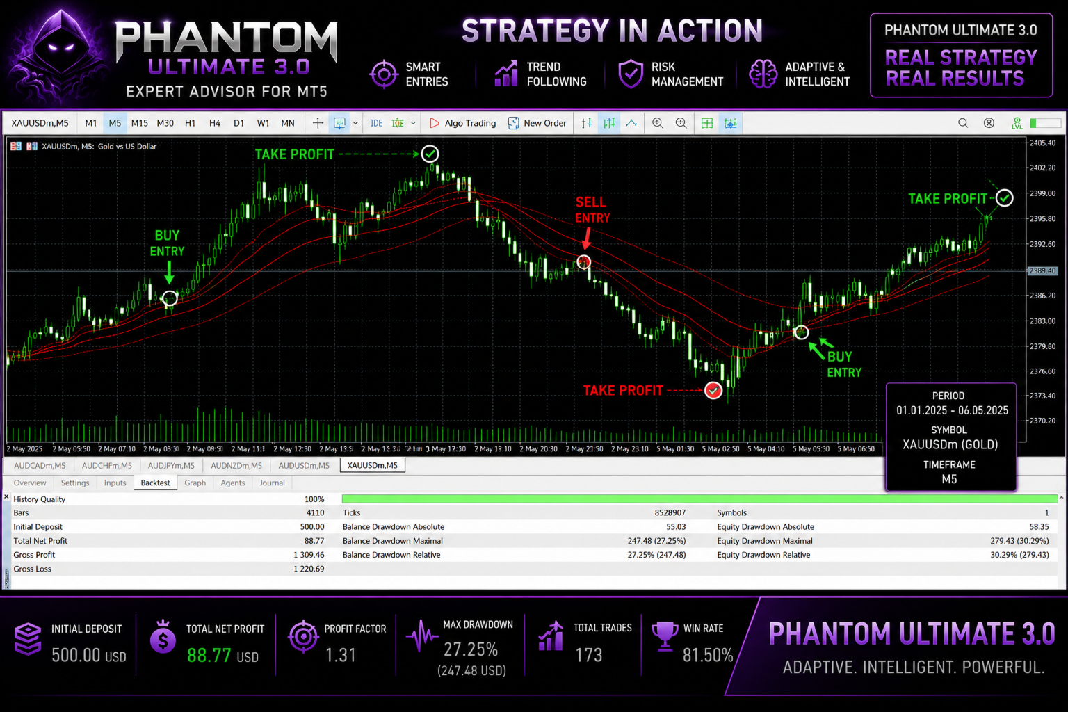1068x712 pixels.
Task: Select the H4 timeframe
Action: (x=215, y=123)
